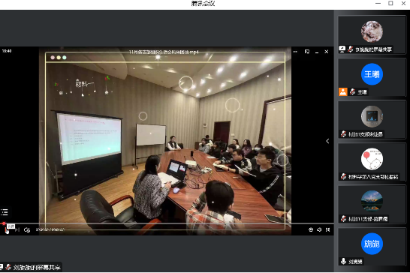
Task: Click the video progress bar track
Action: (167, 223)
